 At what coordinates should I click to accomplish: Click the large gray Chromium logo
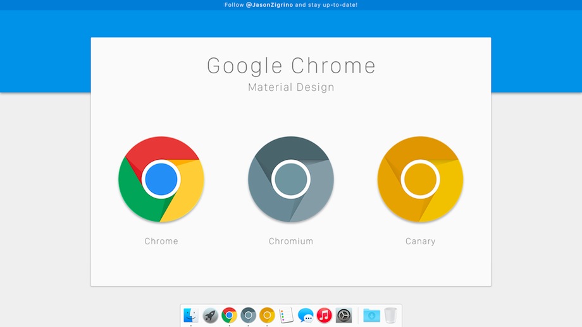[x=291, y=179]
